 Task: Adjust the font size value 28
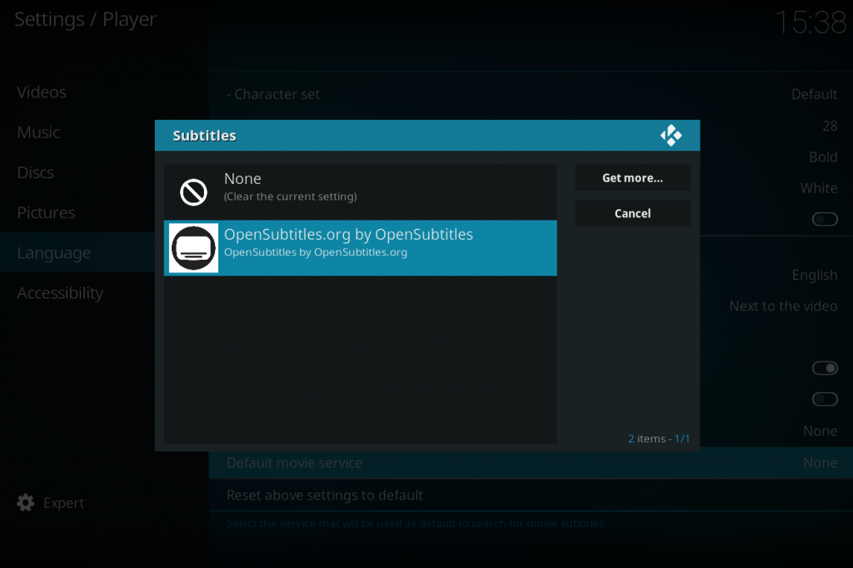(830, 126)
